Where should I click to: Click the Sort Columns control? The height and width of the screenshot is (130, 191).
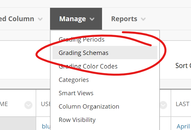183,66
